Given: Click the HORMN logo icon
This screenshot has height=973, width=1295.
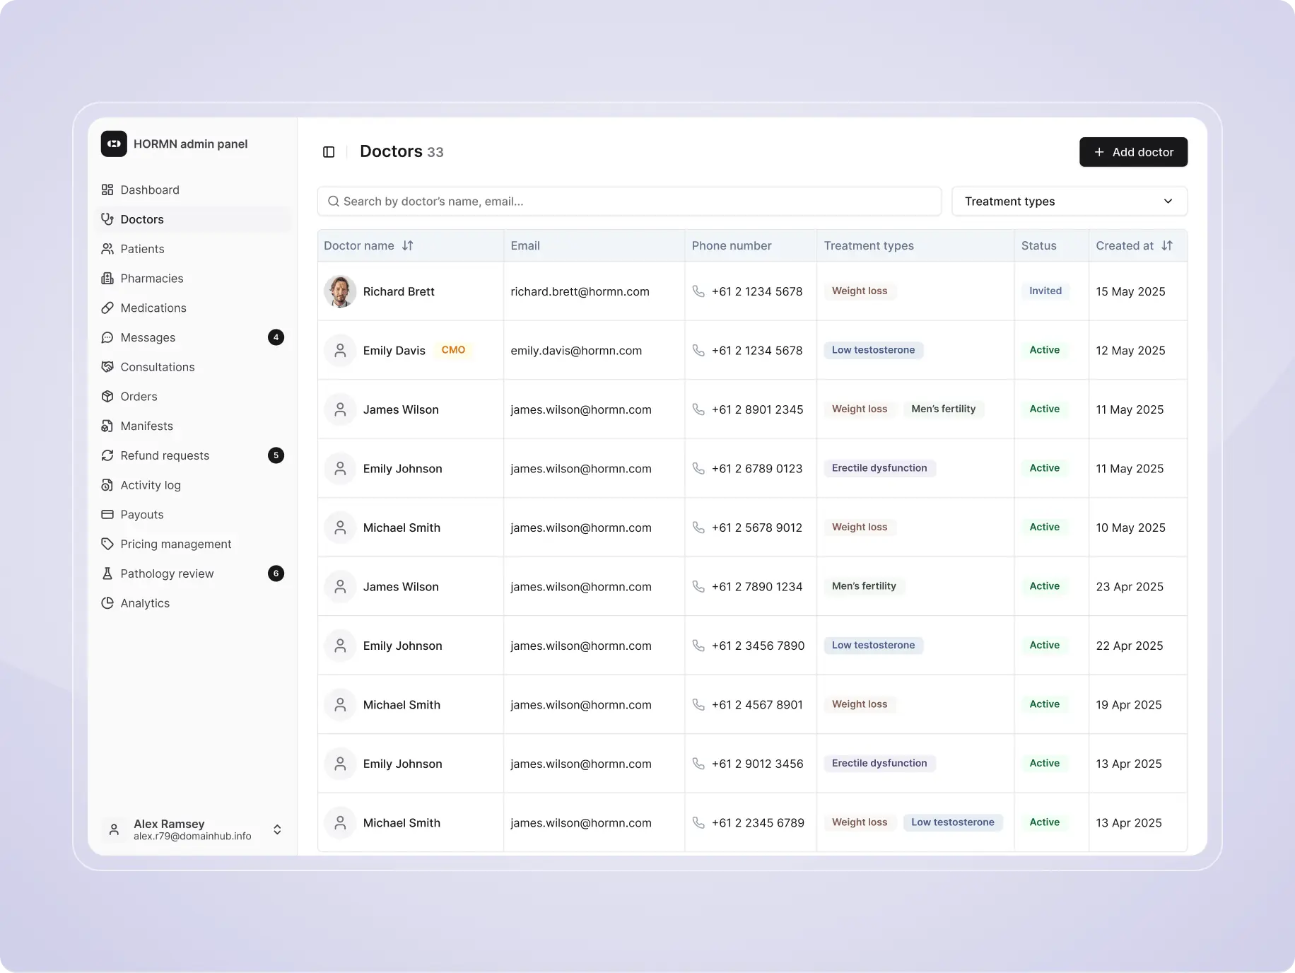Looking at the screenshot, I should coord(114,144).
